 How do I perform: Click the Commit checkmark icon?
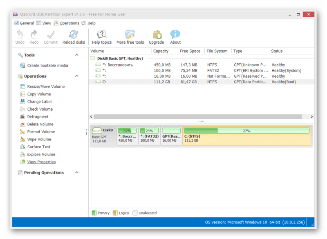coord(51,35)
